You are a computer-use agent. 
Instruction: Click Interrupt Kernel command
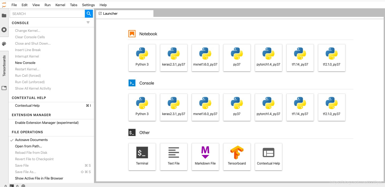click(x=52, y=56)
